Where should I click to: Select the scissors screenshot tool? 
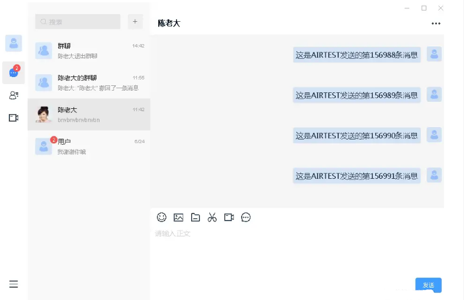click(x=212, y=218)
